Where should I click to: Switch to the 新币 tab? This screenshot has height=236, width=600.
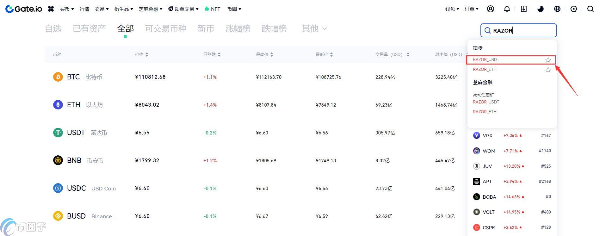point(206,28)
